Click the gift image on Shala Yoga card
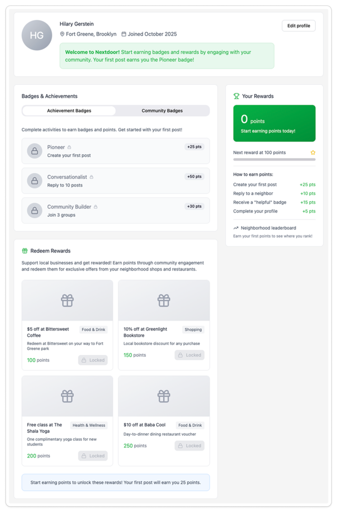 tap(67, 396)
